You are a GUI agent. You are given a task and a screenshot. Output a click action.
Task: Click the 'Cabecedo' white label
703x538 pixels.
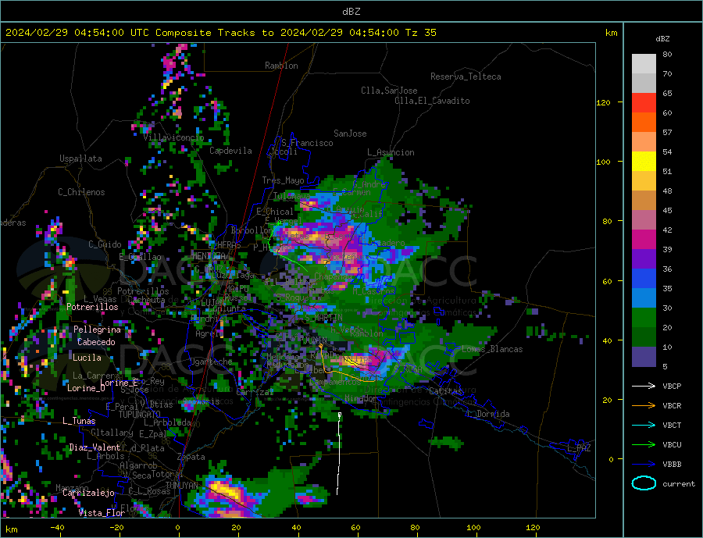pyautogui.click(x=96, y=342)
